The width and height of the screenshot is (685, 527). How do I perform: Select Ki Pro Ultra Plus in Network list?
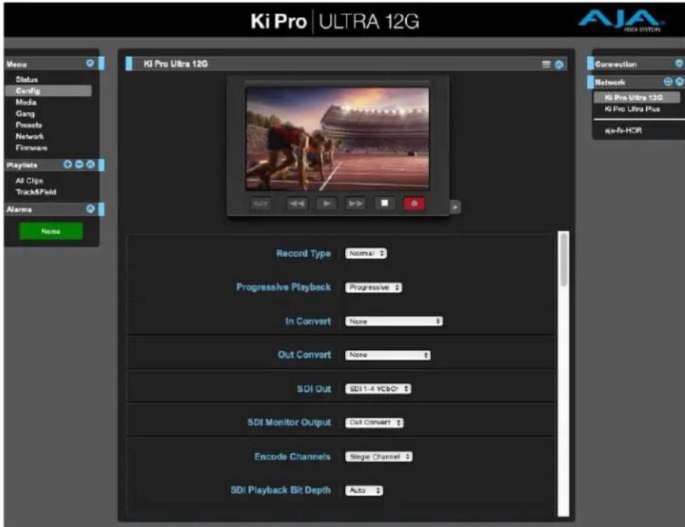coord(632,109)
